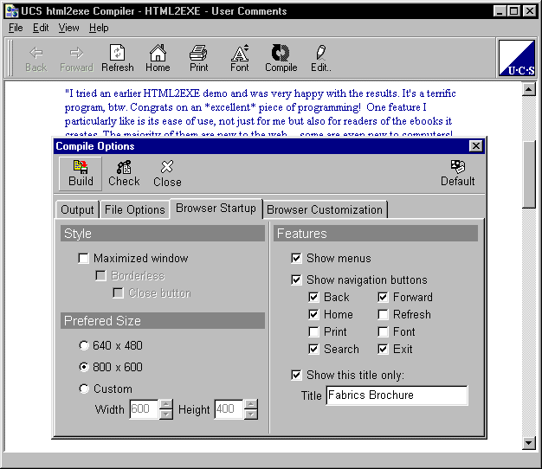Select the 640 x 480 size option
Image resolution: width=542 pixels, height=469 pixels.
pos(84,345)
